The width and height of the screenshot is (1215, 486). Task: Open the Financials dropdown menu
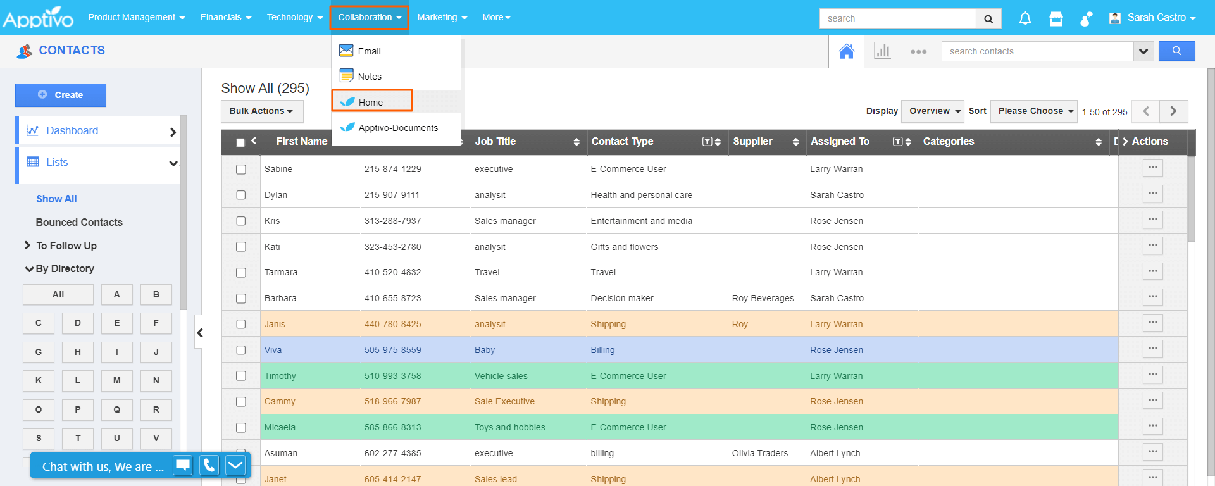point(225,17)
